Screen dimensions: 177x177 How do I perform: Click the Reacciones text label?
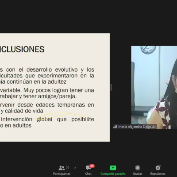[x=158, y=173]
